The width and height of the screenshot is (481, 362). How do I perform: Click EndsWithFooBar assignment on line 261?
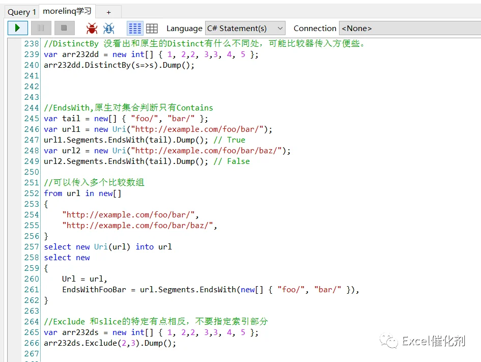point(211,290)
